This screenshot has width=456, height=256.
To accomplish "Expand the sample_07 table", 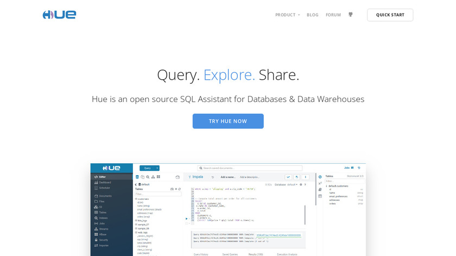I will 142,225.
